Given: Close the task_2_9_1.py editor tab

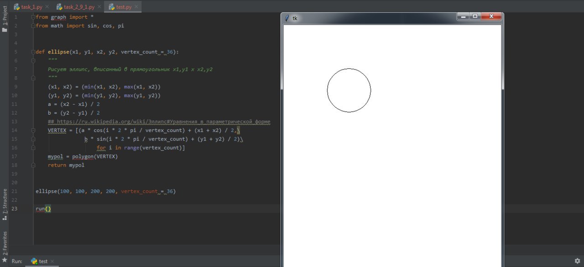Looking at the screenshot, I should [99, 7].
